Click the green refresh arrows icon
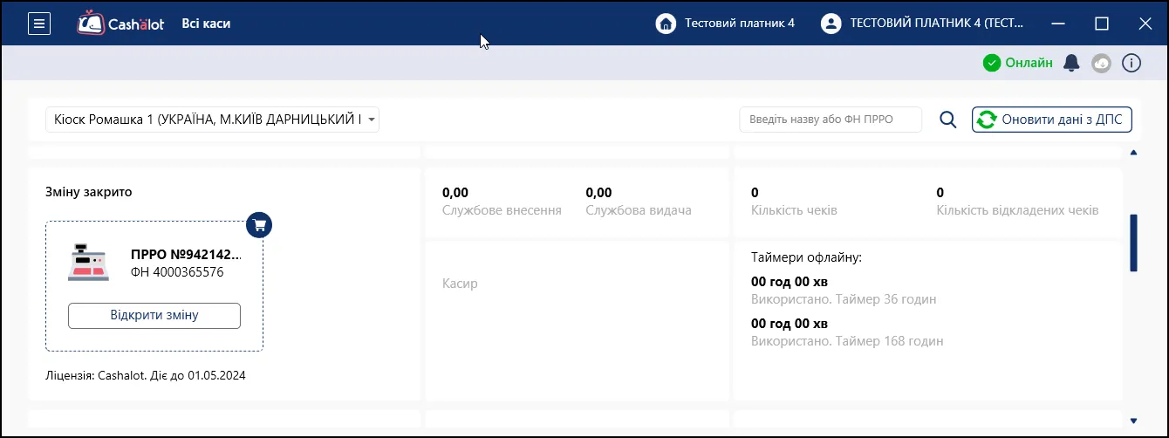This screenshot has height=438, width=1169. point(987,120)
